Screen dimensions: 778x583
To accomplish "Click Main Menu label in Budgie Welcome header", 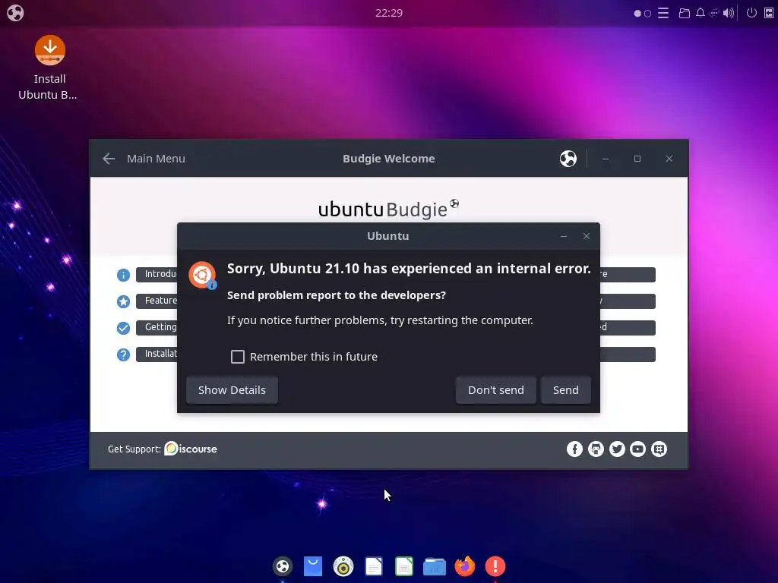I will coord(156,159).
